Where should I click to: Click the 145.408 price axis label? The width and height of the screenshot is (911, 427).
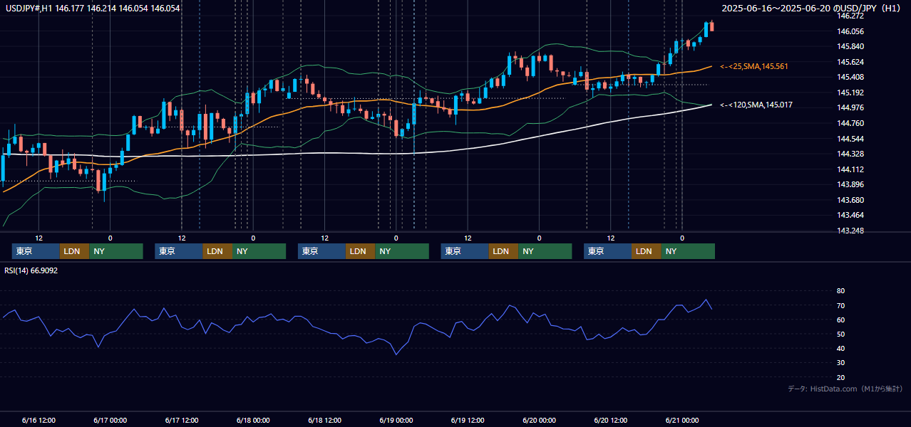850,77
